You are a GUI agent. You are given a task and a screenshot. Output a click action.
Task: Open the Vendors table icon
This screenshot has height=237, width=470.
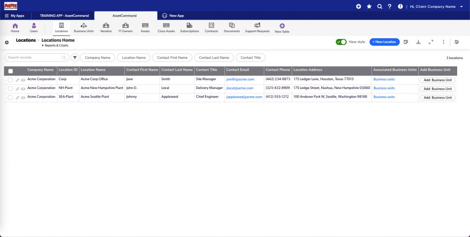(106, 25)
